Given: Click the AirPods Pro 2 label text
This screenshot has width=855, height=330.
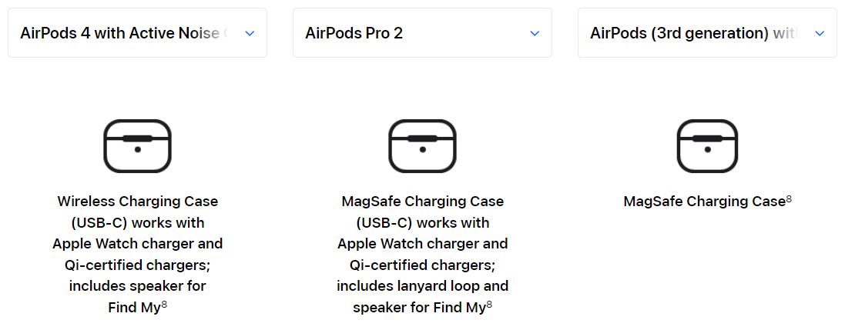Looking at the screenshot, I should (354, 33).
